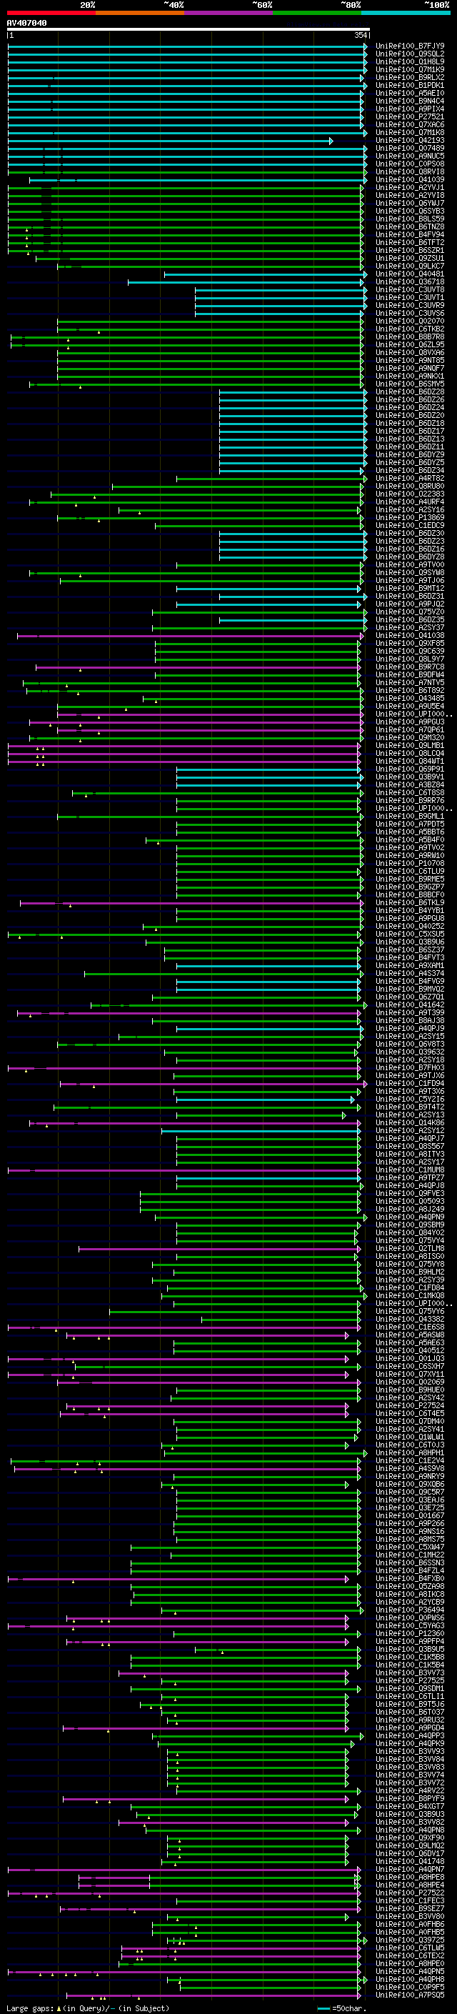Screen dimensions: 457x2014
Task: Select hit label UniRef100_C6TEX2
Action: (x=409, y=1955)
